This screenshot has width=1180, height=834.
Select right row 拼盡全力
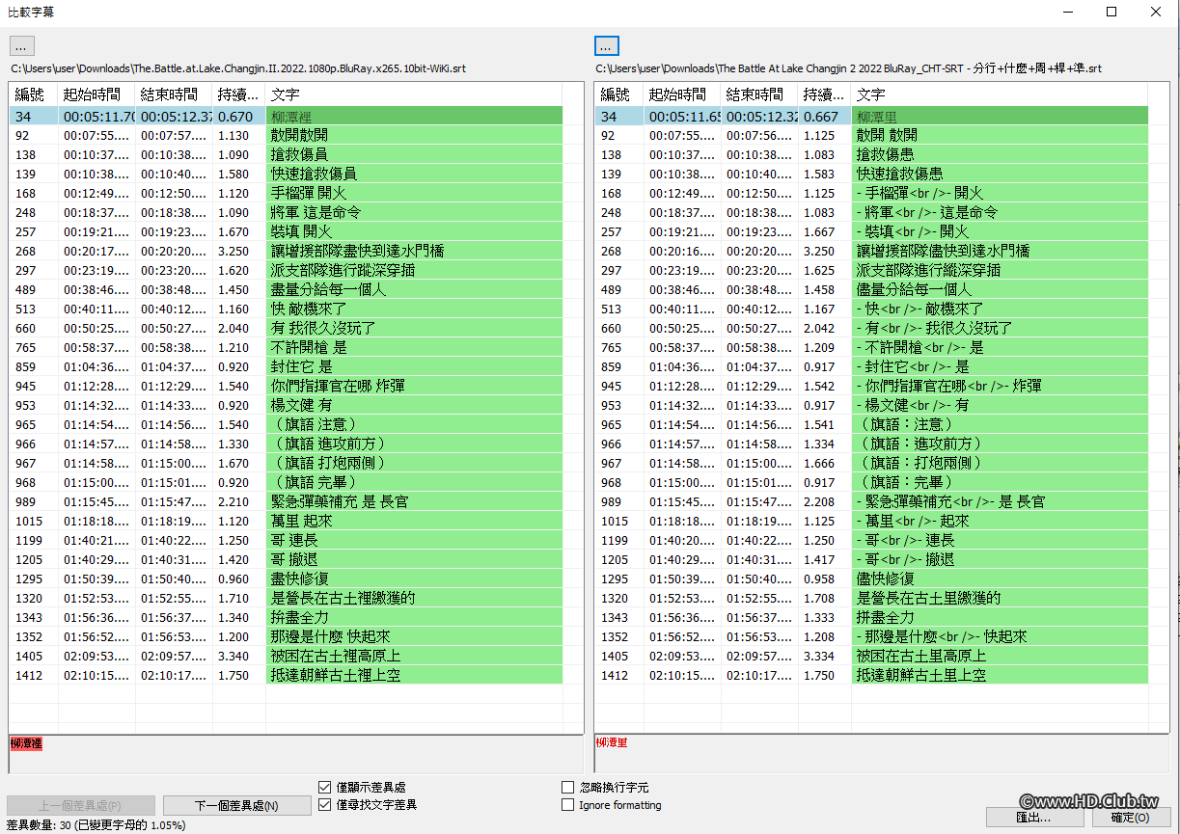coord(871,617)
